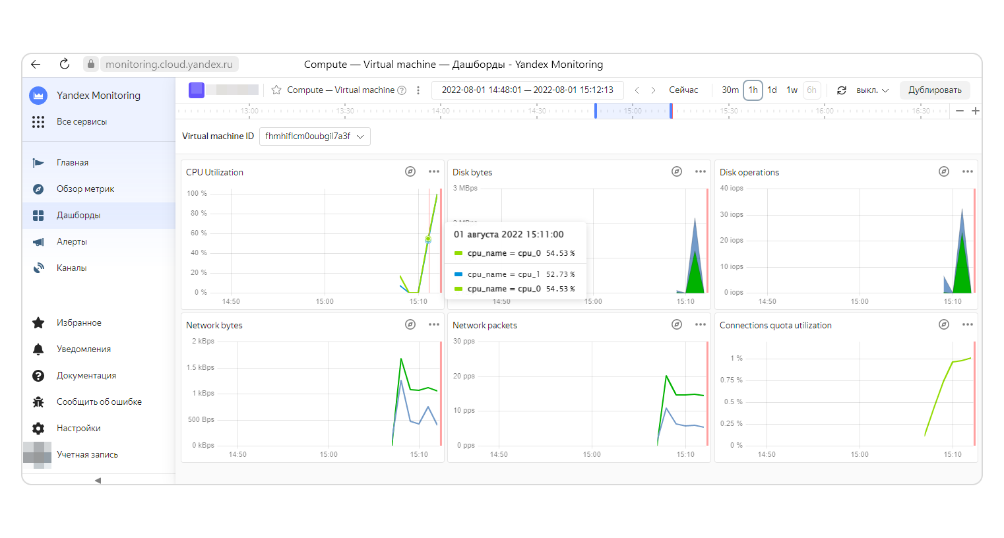Select the 6h time range preset
The width and height of the screenshot is (1004, 538).
pos(811,90)
